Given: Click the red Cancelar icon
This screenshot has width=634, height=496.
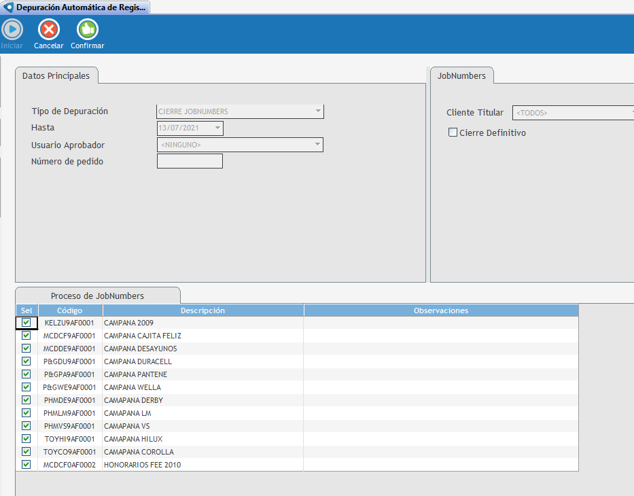Looking at the screenshot, I should click(x=48, y=29).
